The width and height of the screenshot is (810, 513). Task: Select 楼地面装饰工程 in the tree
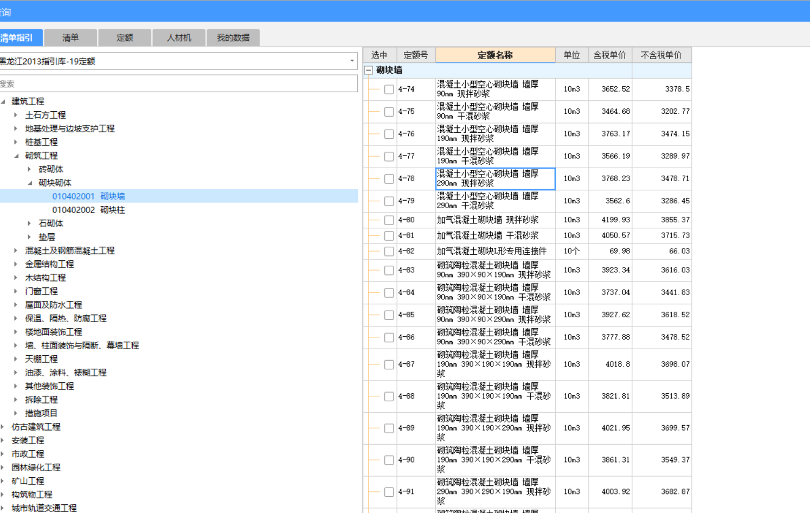54,332
